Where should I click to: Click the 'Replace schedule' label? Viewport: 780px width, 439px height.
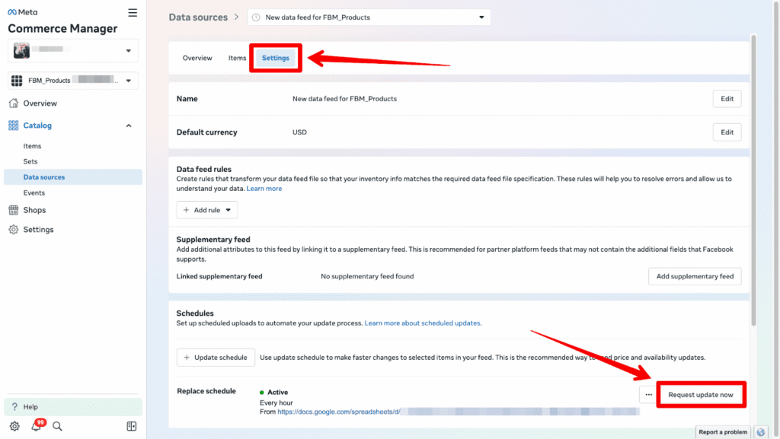(x=206, y=391)
